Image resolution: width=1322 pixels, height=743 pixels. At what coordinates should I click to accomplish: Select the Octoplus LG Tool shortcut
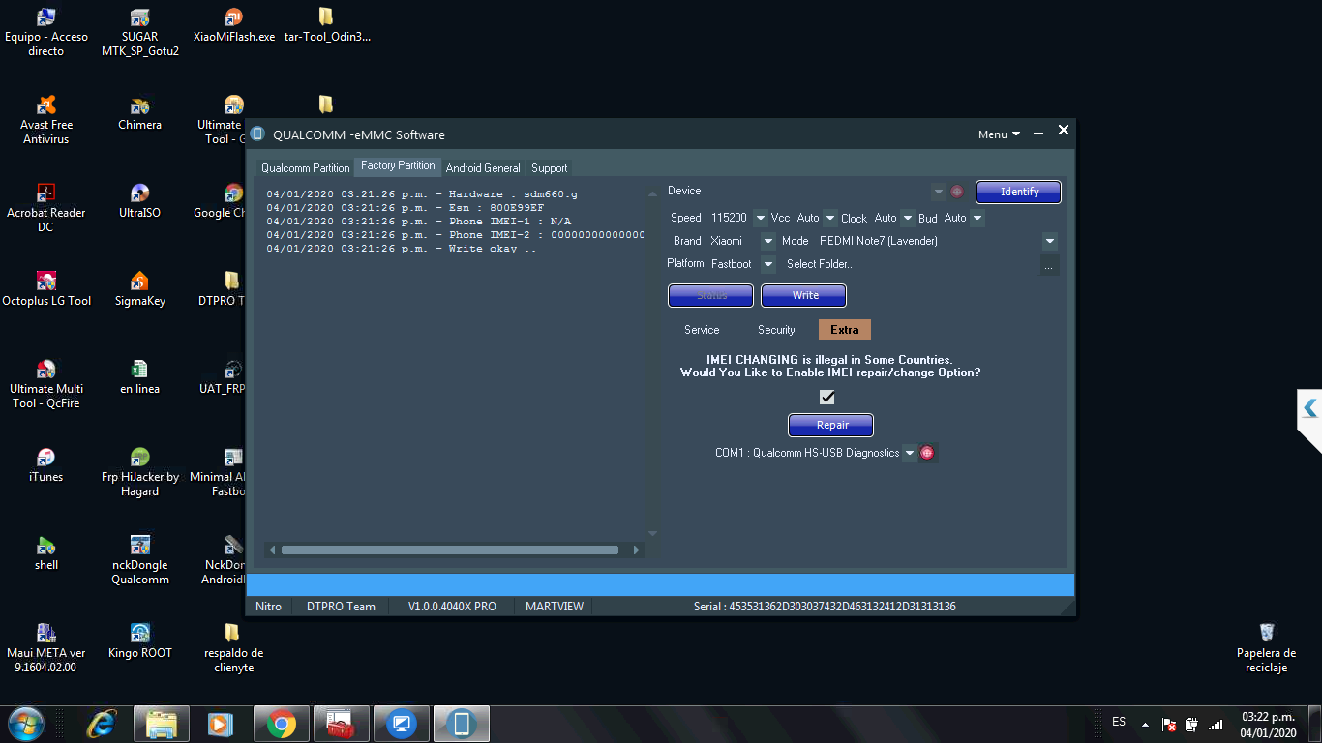46,289
